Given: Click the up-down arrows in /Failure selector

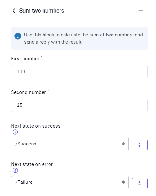Looking at the screenshot, I should pyautogui.click(x=123, y=182).
